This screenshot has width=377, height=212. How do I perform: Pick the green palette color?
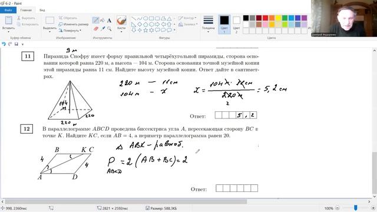pos(285,18)
